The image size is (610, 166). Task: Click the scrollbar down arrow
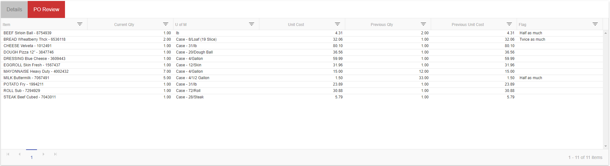[x=606, y=146]
